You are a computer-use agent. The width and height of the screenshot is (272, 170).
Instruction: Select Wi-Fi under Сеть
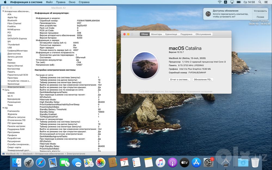pyautogui.click(x=10, y=96)
